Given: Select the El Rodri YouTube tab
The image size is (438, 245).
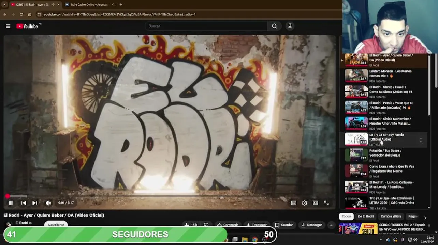Looking at the screenshot, I should click(x=32, y=5).
